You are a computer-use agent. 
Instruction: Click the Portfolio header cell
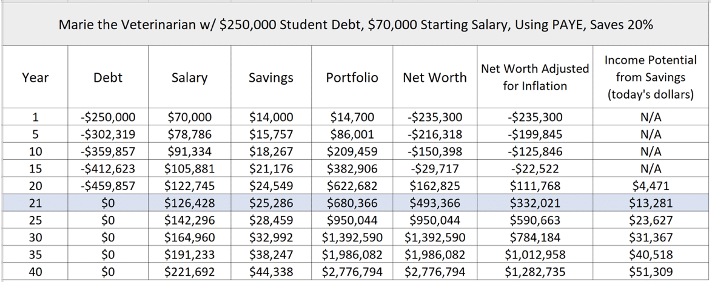(x=352, y=77)
